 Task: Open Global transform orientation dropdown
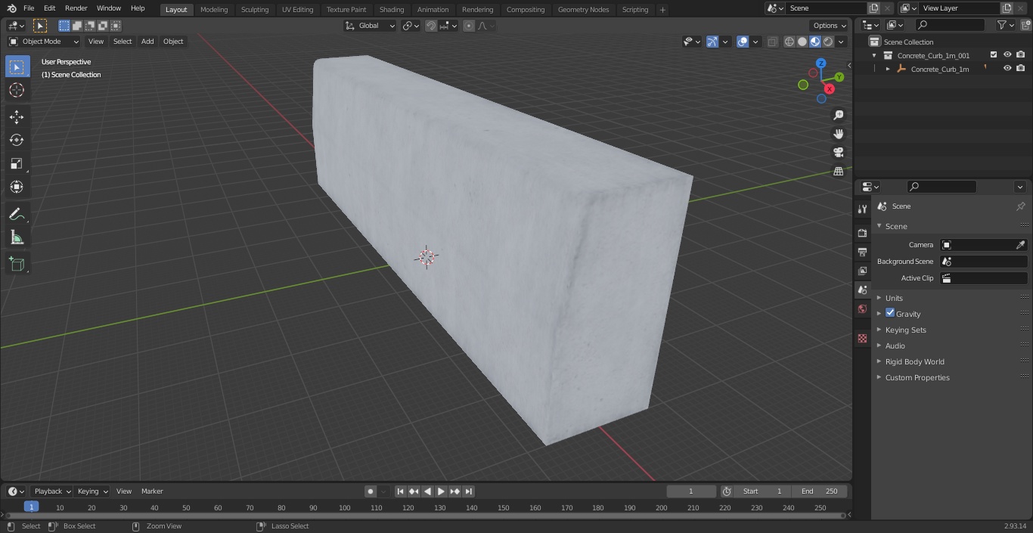pyautogui.click(x=371, y=26)
